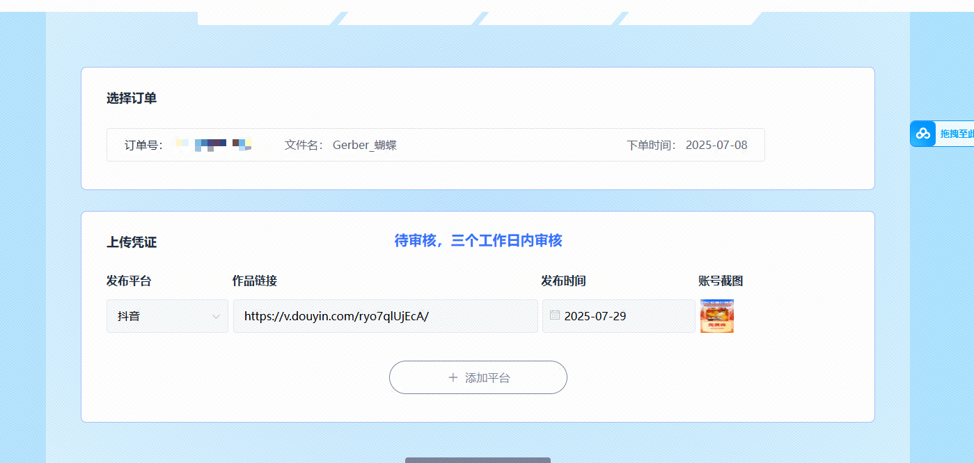Click the 上传凭证 section heading
Image resolution: width=974 pixels, height=463 pixels.
pos(132,242)
